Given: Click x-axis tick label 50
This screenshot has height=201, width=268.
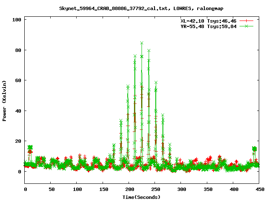Looking at the screenshot, I should (52, 189).
